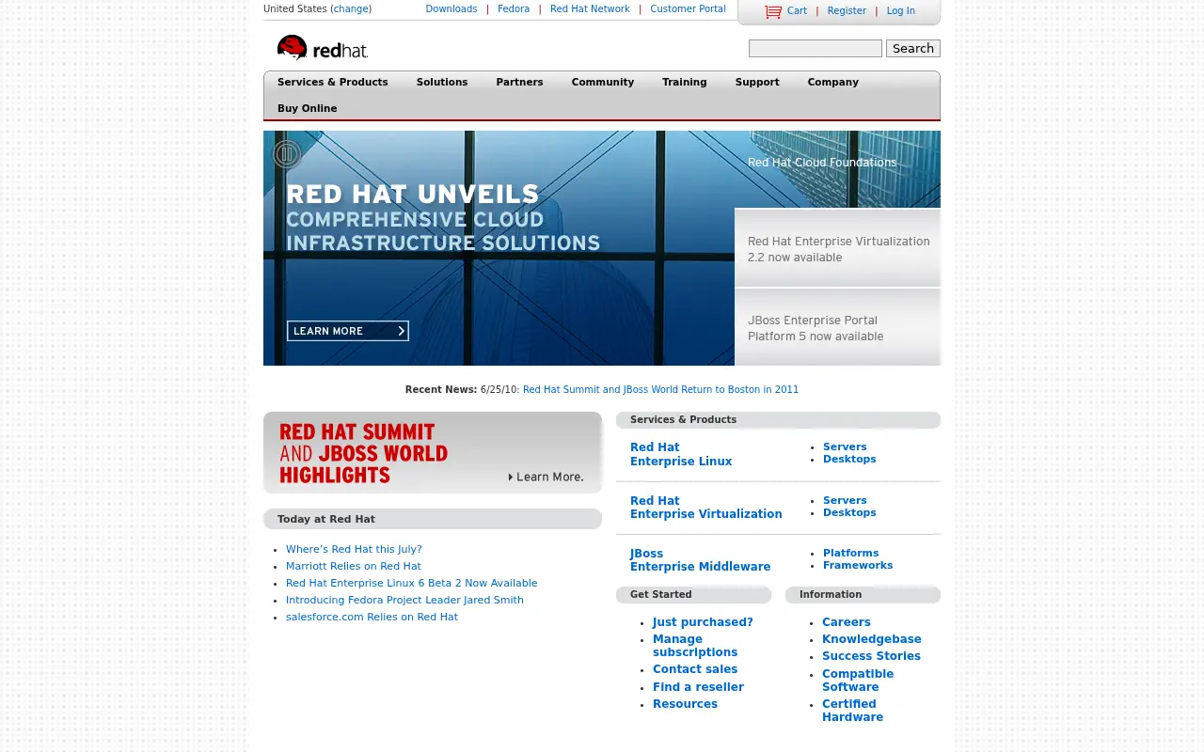Open the Services & Products menu
The height and width of the screenshot is (752, 1204).
(333, 83)
